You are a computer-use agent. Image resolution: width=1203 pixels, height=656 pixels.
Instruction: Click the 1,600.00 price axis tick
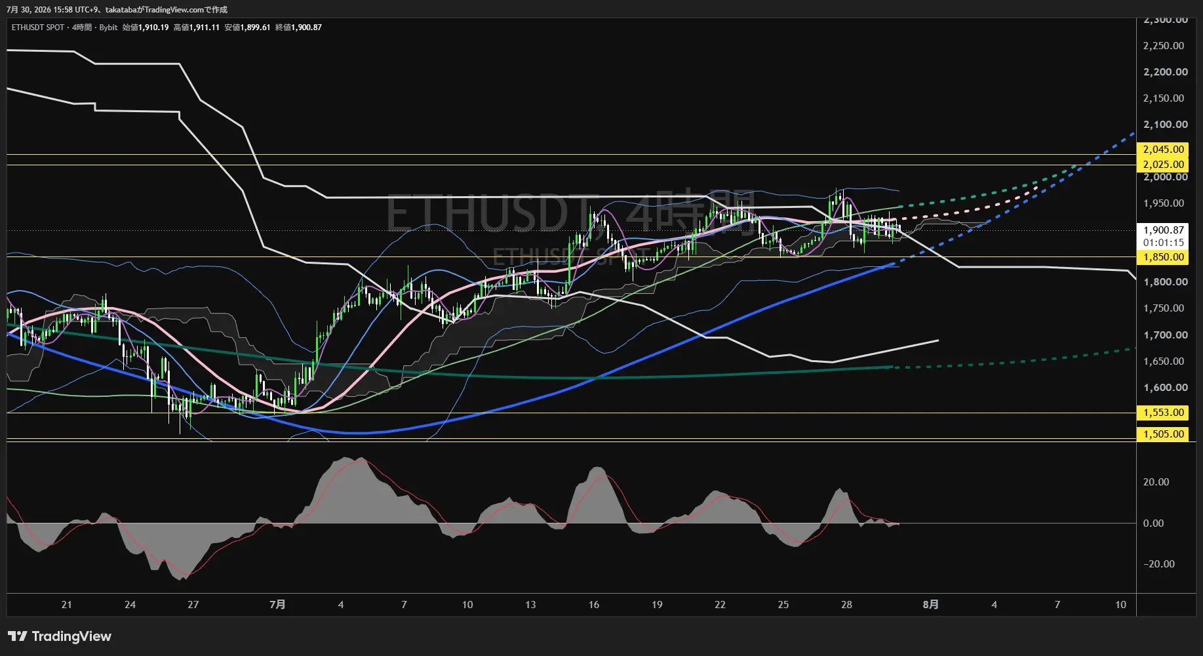[1165, 388]
